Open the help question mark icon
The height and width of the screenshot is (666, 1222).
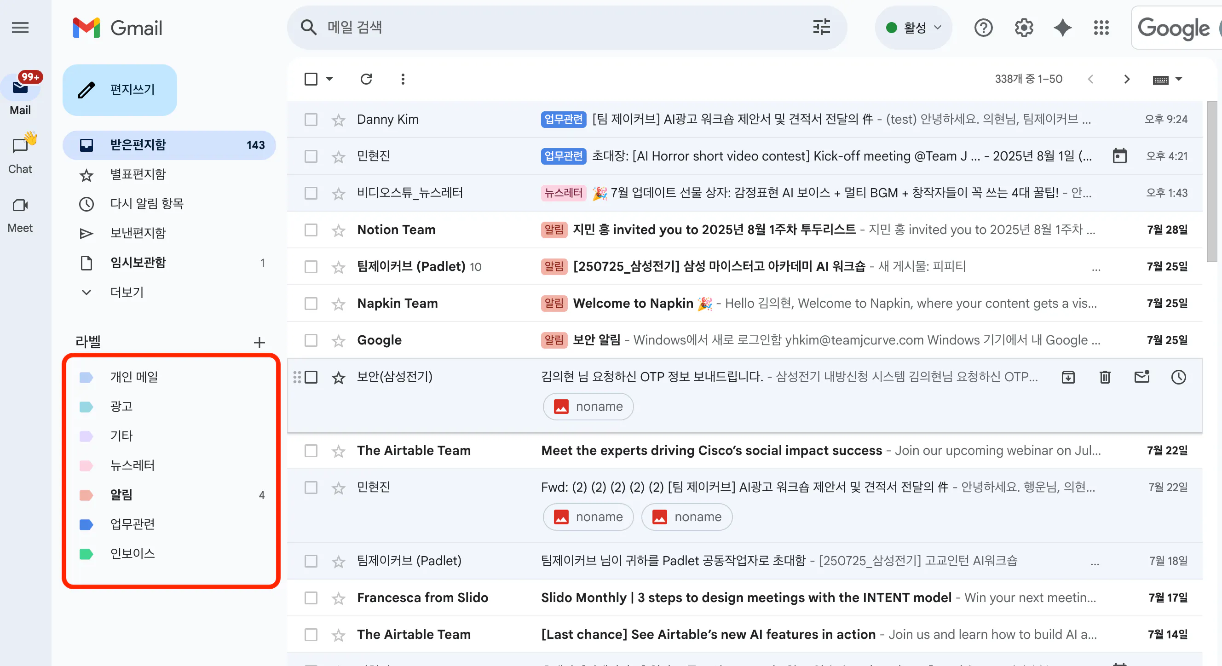point(983,28)
